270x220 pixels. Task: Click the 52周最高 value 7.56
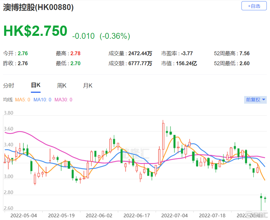pos(244,53)
